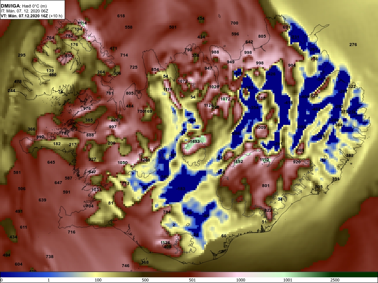378x283 pixels.
Task: Click the map value 822
Action: click(x=268, y=210)
